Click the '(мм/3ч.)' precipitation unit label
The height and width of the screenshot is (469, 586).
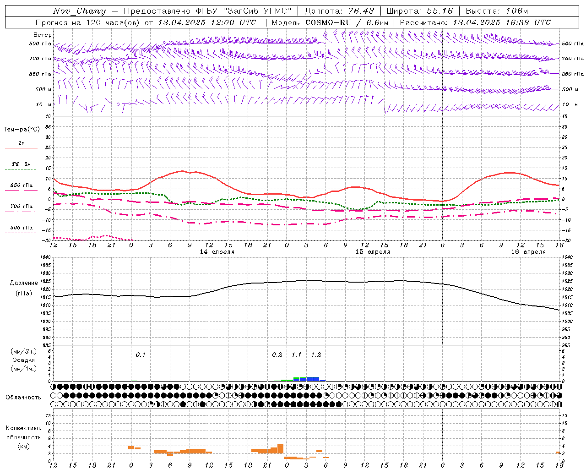[24, 351]
